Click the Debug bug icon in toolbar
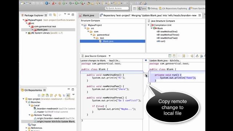This screenshot has width=233, height=131. pyautogui.click(x=71, y=3)
